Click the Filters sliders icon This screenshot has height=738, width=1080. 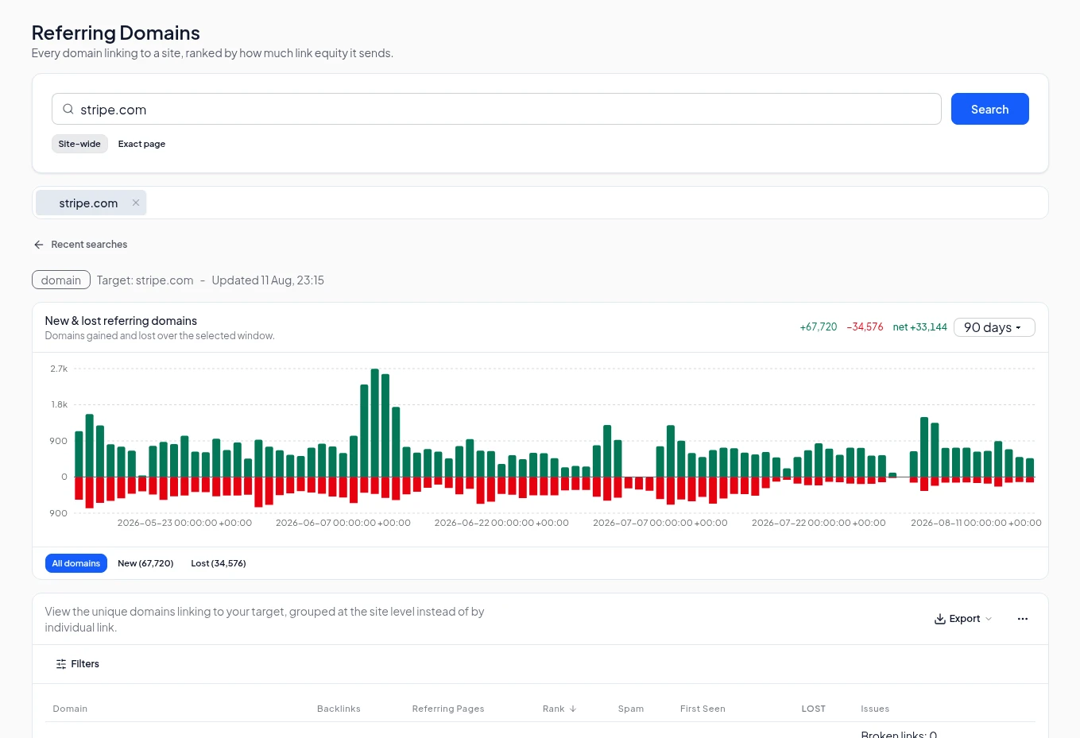[x=61, y=664]
